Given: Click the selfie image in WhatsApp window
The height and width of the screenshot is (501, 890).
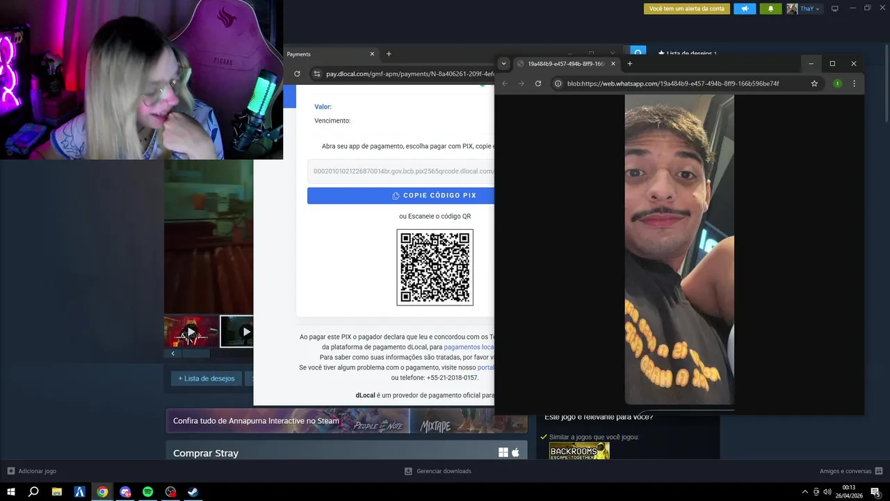Looking at the screenshot, I should pyautogui.click(x=679, y=249).
